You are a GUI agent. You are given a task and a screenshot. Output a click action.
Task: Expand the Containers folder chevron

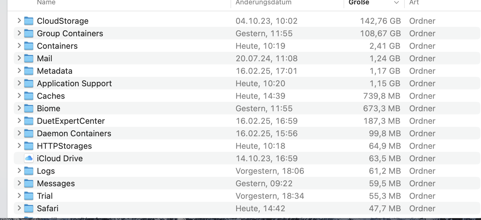click(19, 46)
